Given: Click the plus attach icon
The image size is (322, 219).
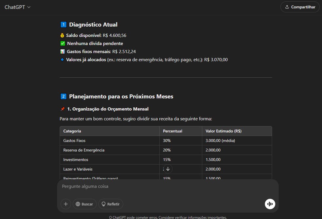Looking at the screenshot, I should tap(66, 204).
